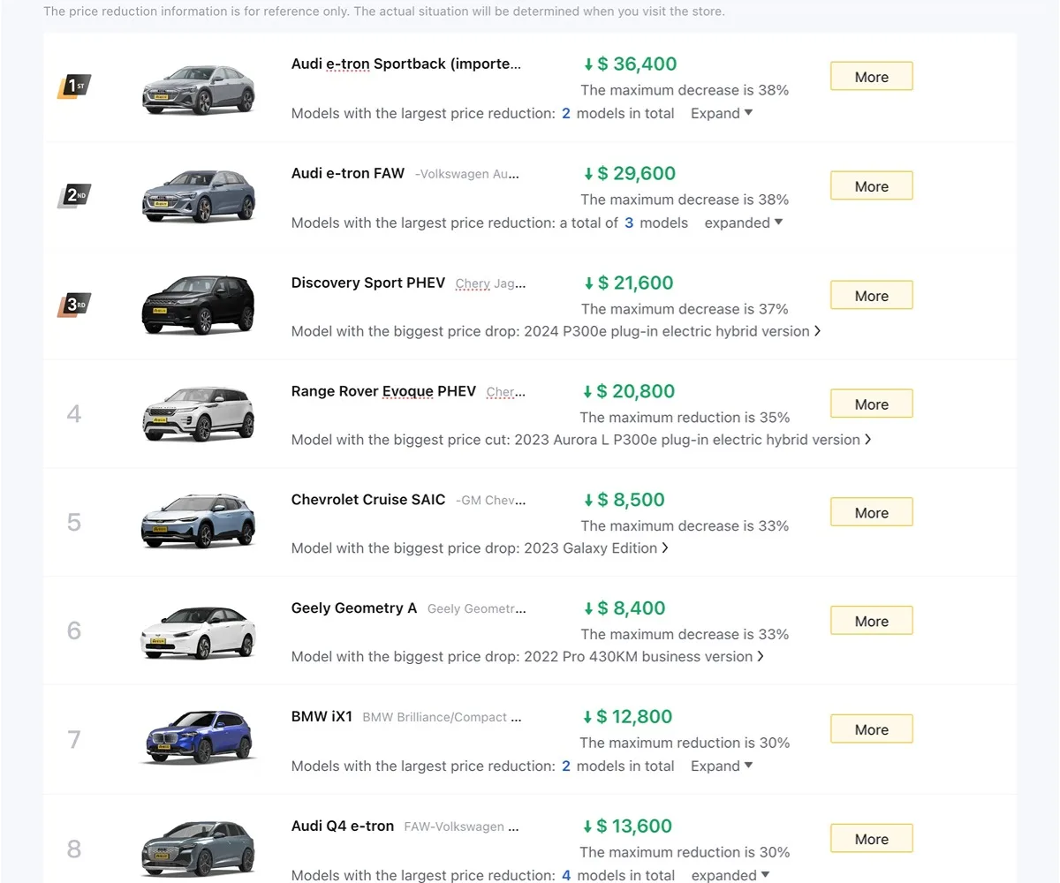
Task: Click More button for Range Rover Evoque PHEV
Action: point(871,404)
